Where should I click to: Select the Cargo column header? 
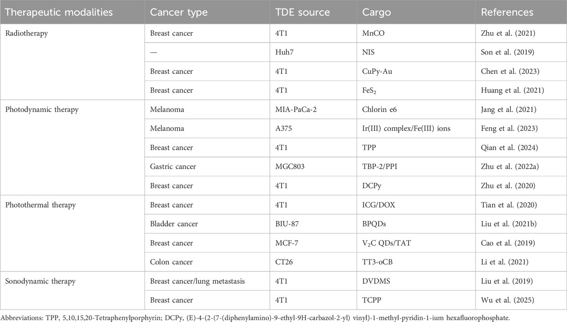click(376, 13)
